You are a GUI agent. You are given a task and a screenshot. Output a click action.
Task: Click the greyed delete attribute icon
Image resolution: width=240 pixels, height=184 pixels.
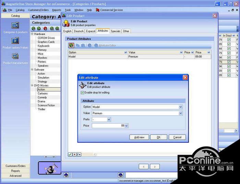(x=90, y=45)
